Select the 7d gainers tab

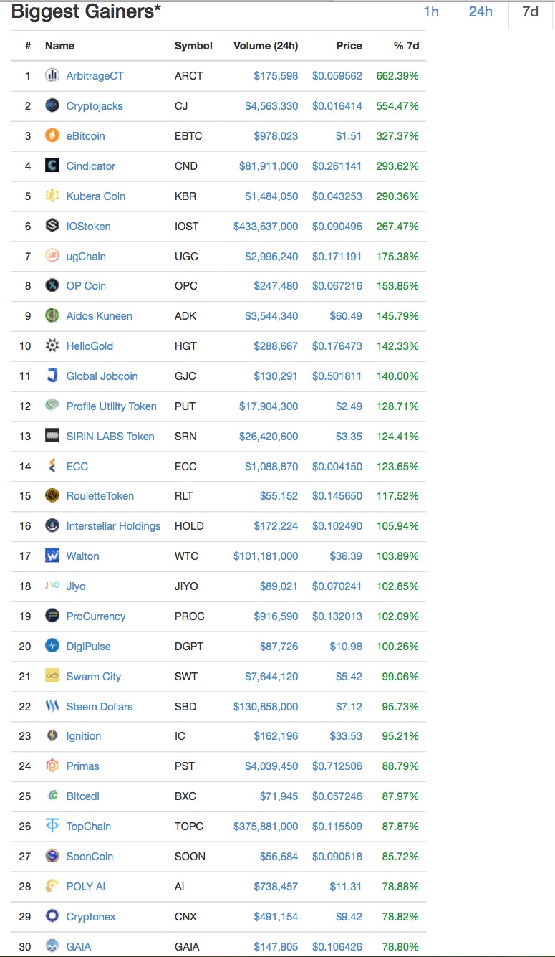pyautogui.click(x=530, y=11)
